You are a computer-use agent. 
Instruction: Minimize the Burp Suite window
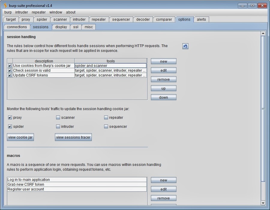242,6
